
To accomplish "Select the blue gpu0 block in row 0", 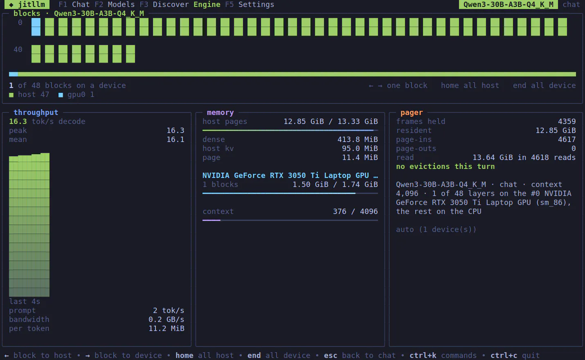I will [x=36, y=27].
